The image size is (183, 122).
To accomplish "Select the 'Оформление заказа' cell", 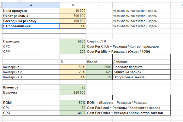I will [x=142, y=77].
